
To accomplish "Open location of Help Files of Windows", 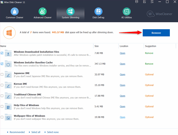I will [122, 107].
